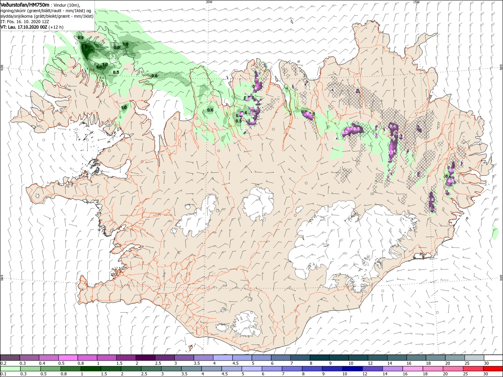Click the 15W longitude label
The width and height of the screenshot is (503, 377).
point(416,2)
